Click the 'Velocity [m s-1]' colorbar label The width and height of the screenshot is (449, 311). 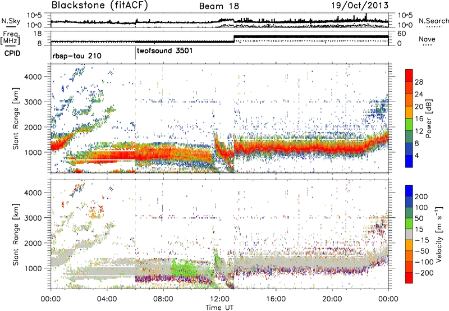438,235
